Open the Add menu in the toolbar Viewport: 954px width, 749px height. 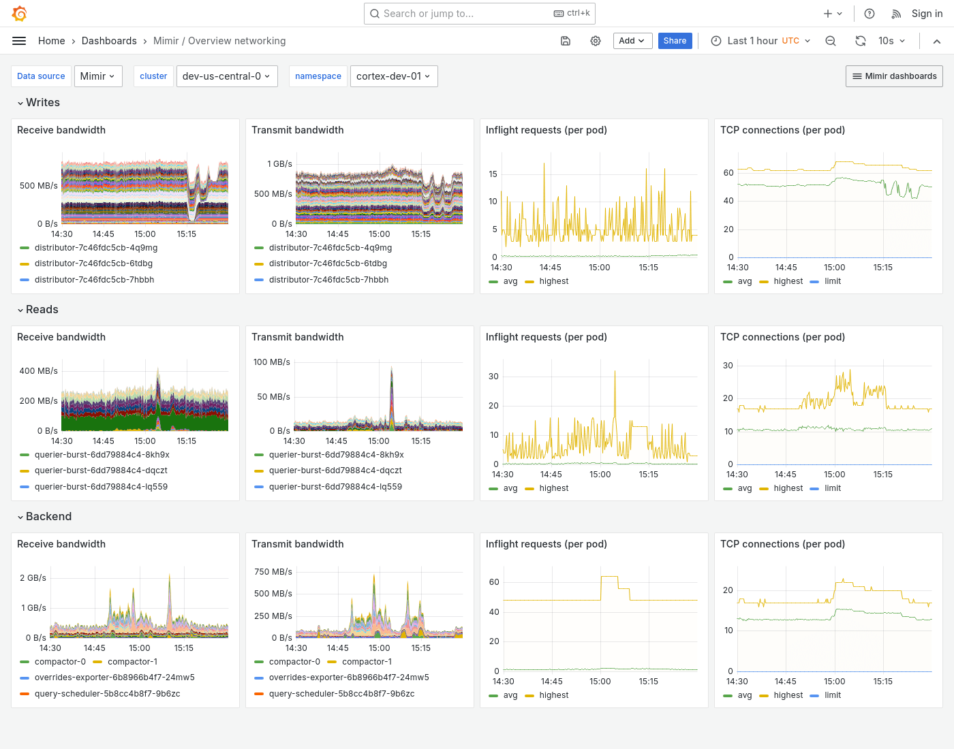click(632, 41)
